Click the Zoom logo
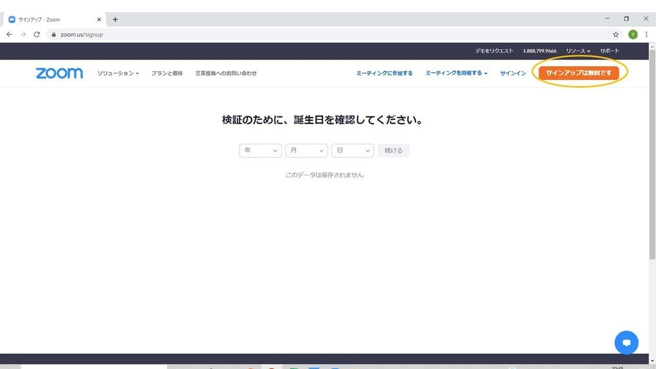 tap(59, 73)
